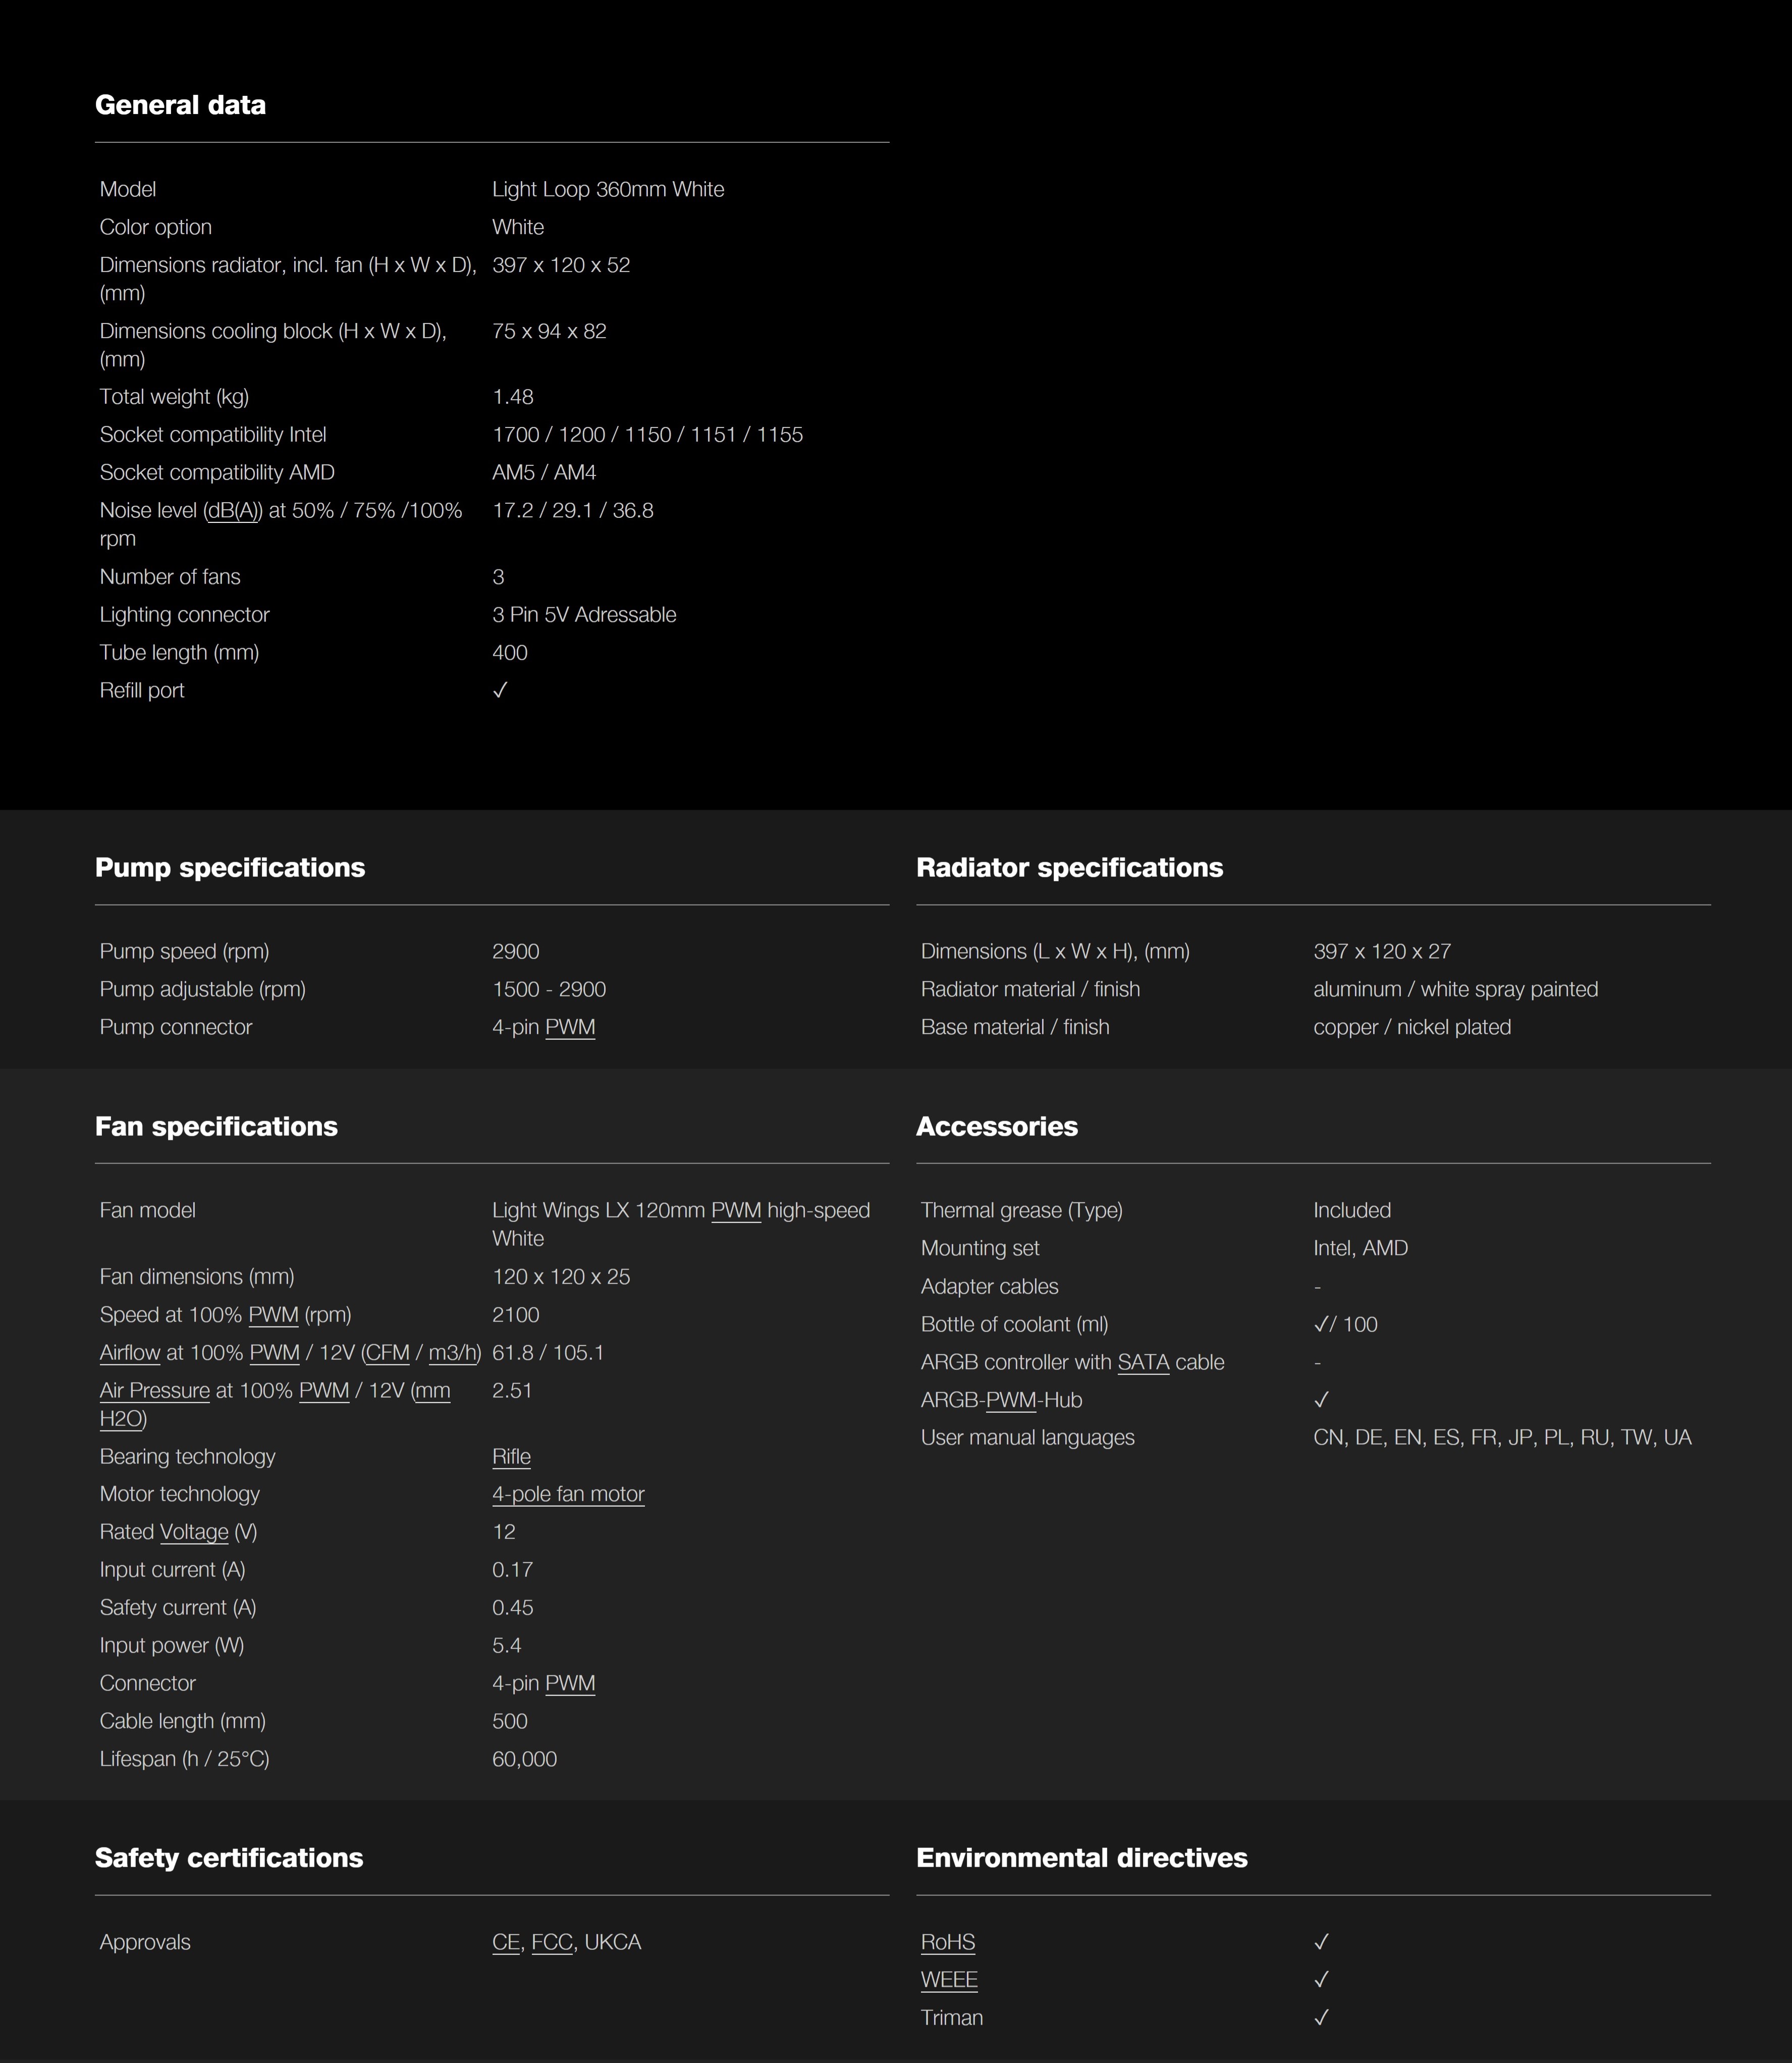Click the Triman label
This screenshot has width=1792, height=2063.
click(x=952, y=2018)
